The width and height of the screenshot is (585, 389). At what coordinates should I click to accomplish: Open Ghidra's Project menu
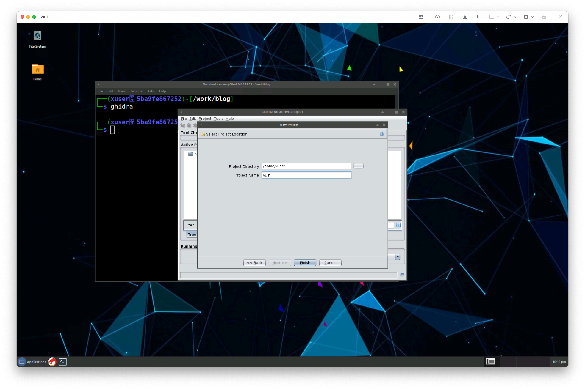[x=205, y=119]
